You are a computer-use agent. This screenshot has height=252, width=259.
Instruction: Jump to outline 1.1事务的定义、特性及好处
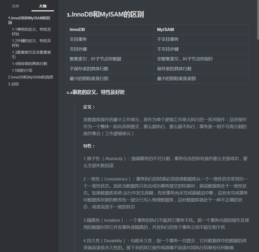click(31, 31)
